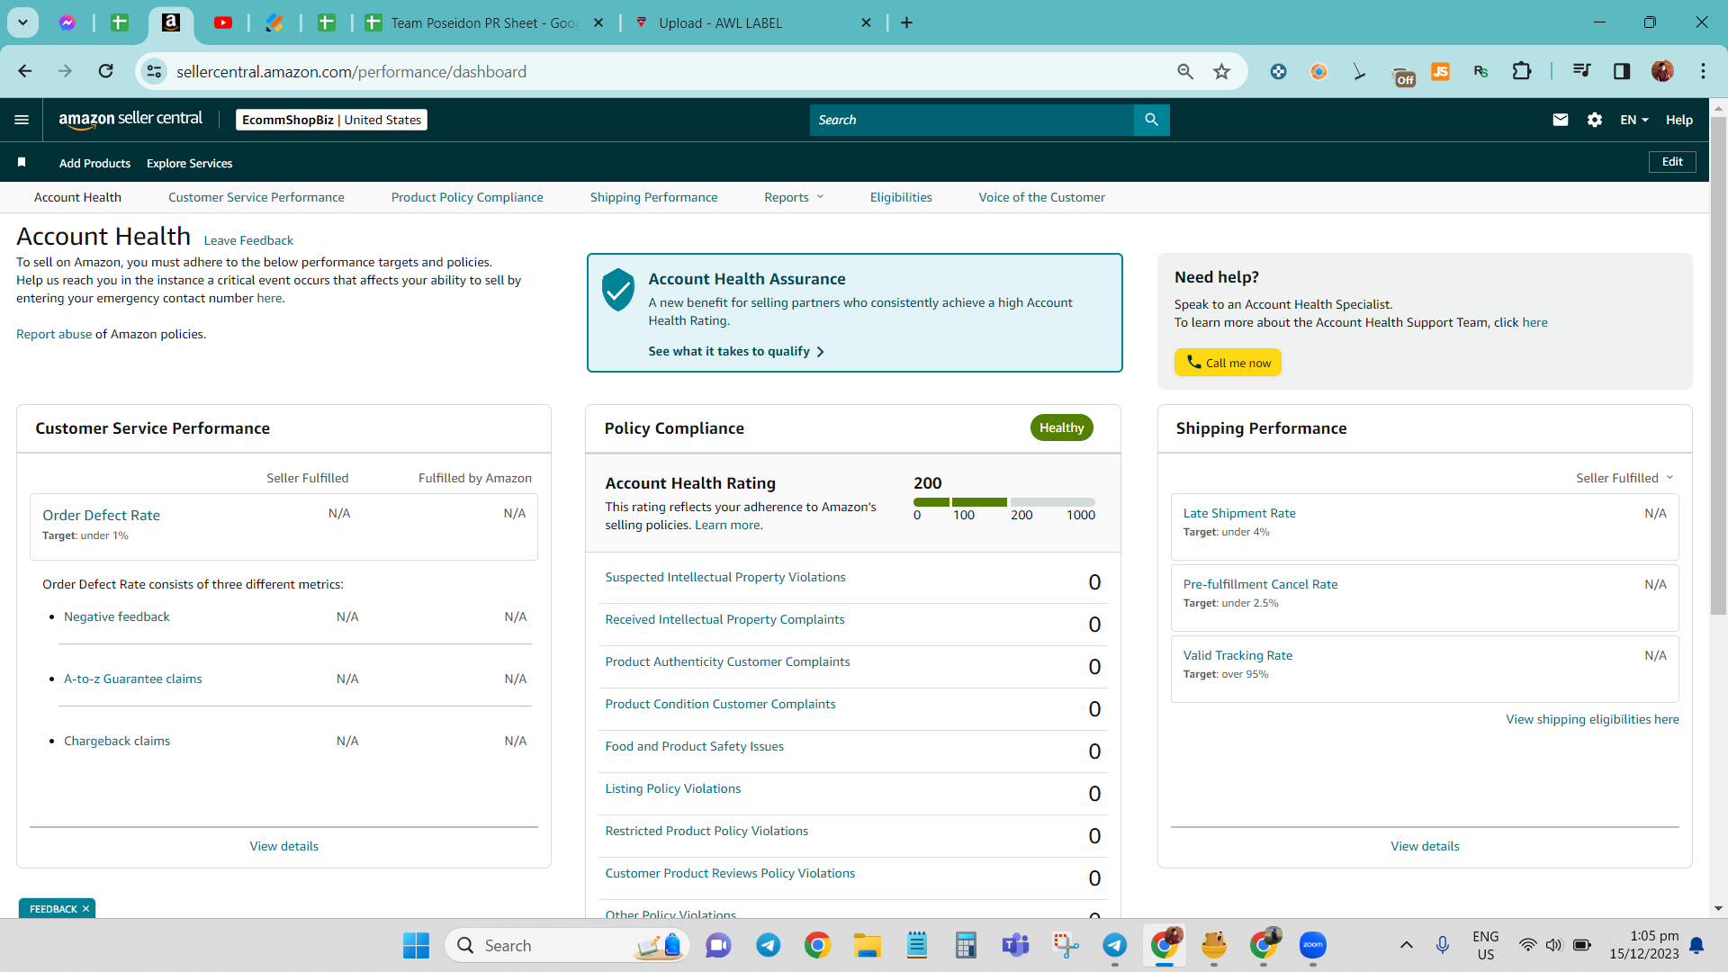Click the orange JS extension icon
Screen dimensions: 1728x972
coord(1440,71)
